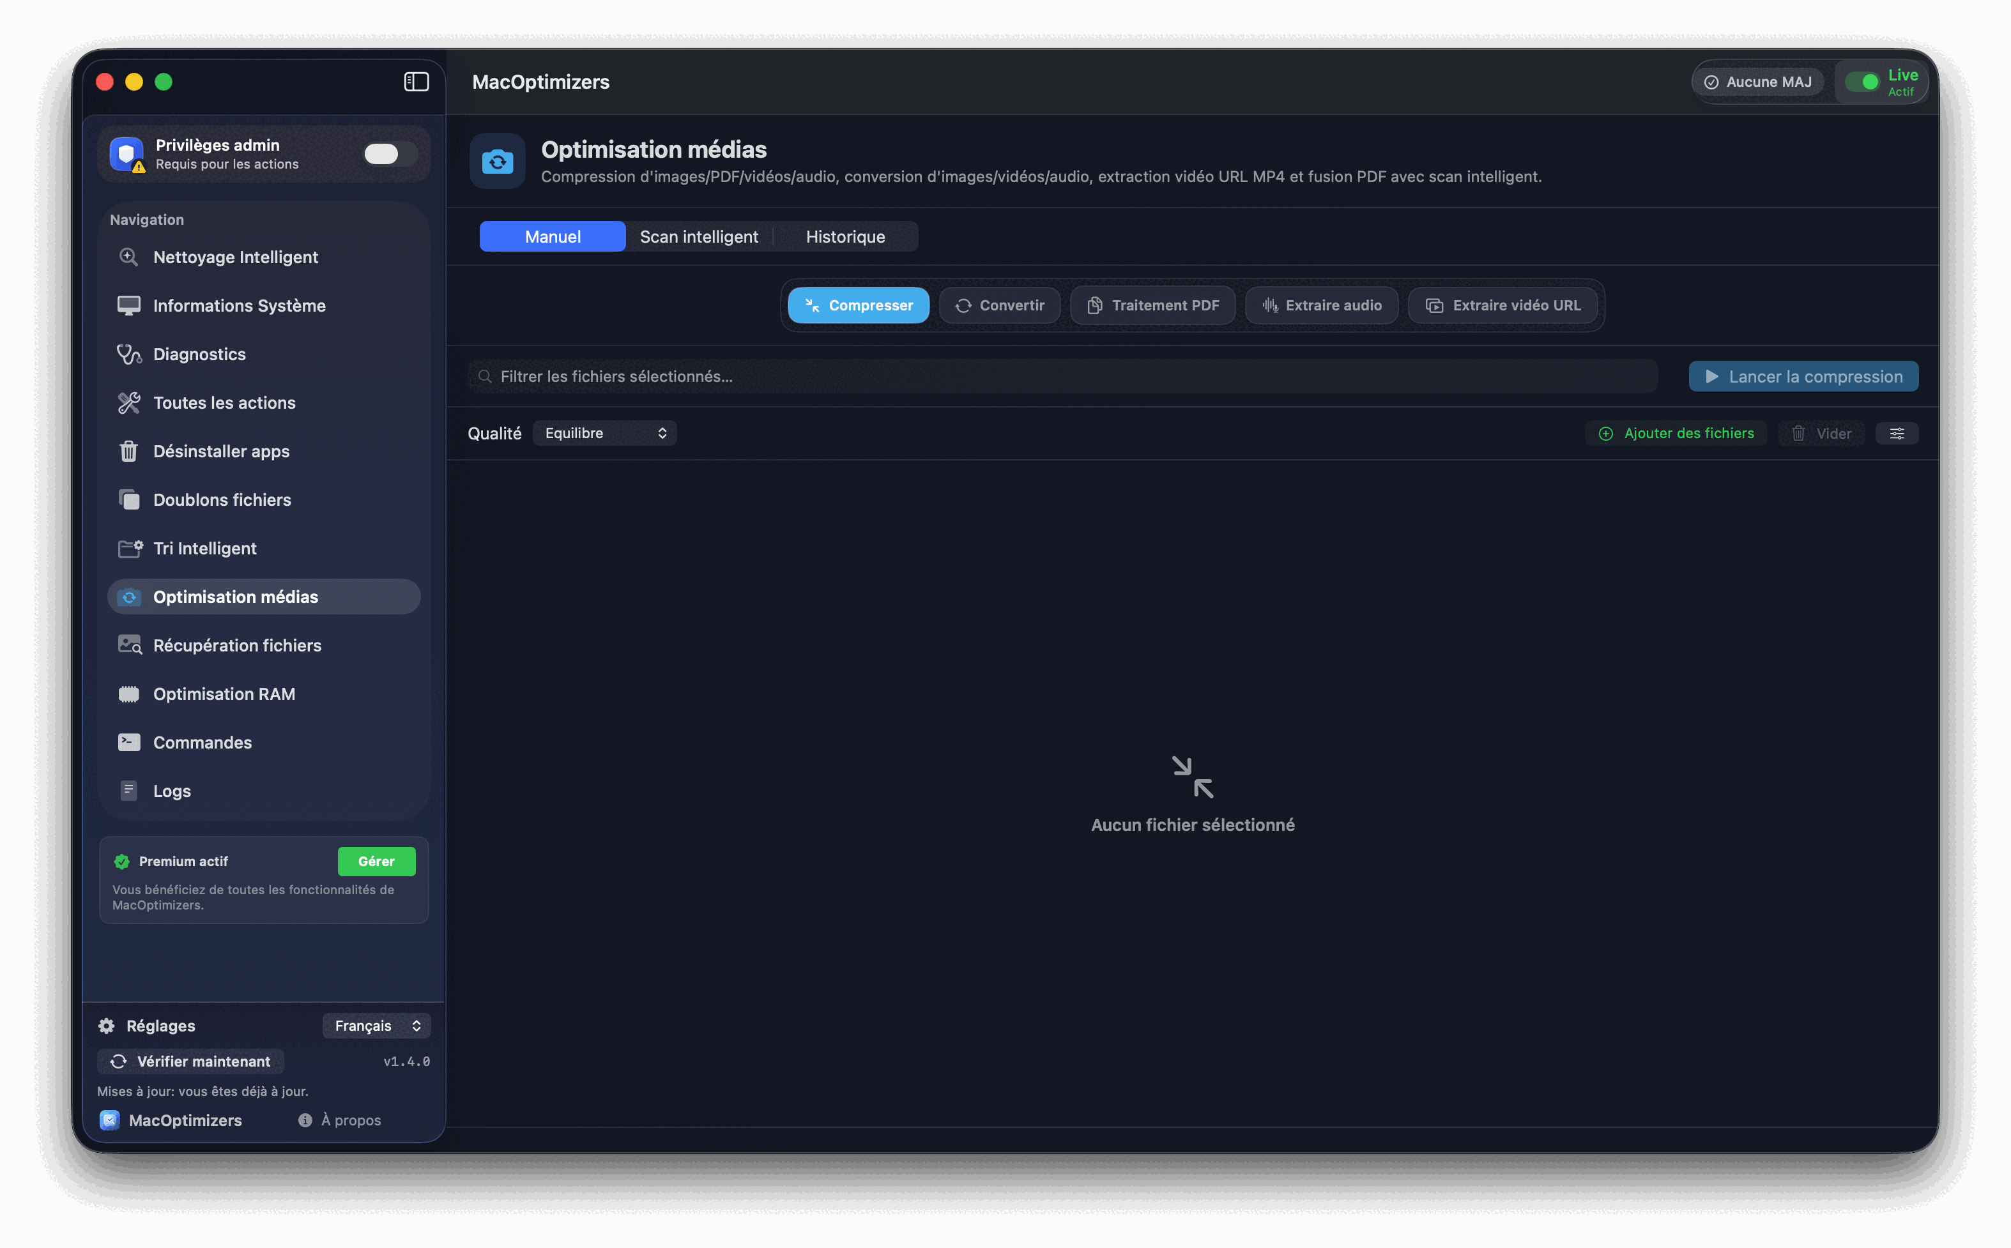Screen dimensions: 2011x1248
Task: Enable the Privilèges admin switch
Action: [x=390, y=155]
